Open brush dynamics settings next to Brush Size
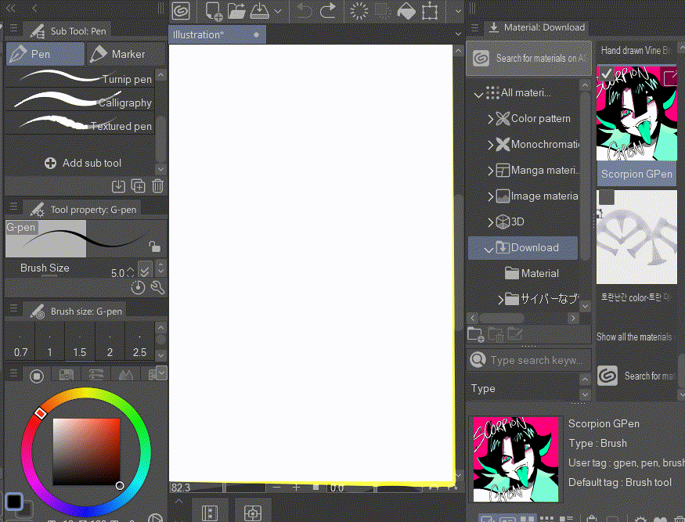 pyautogui.click(x=138, y=287)
